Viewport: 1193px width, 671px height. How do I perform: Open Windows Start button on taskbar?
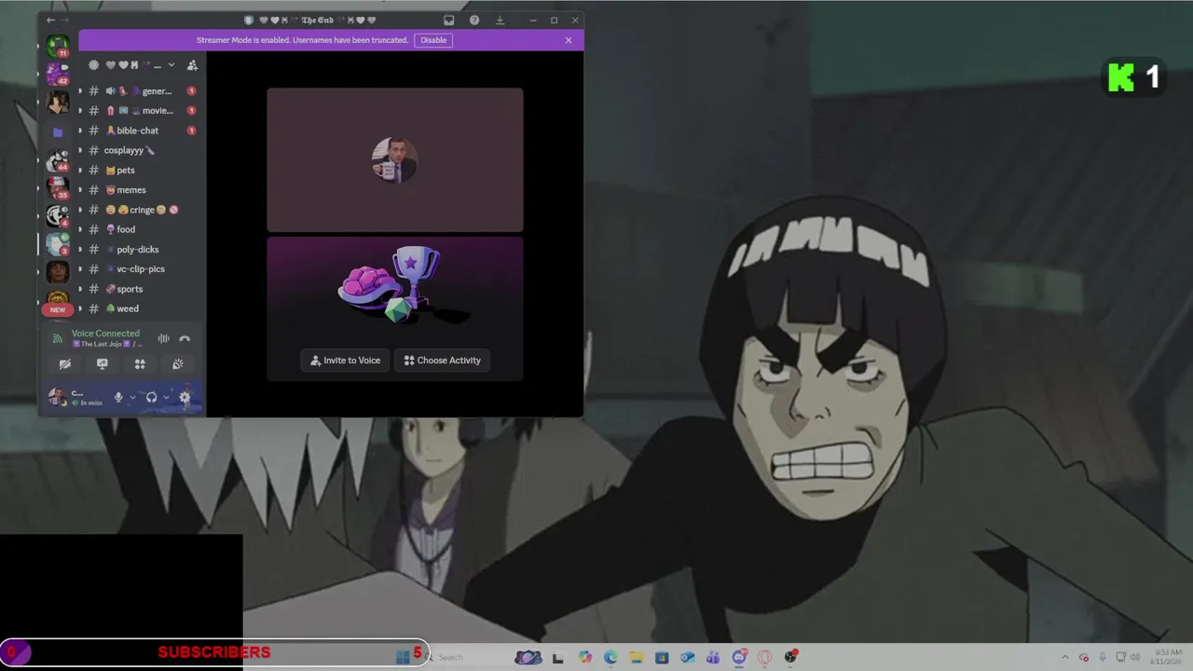(402, 657)
